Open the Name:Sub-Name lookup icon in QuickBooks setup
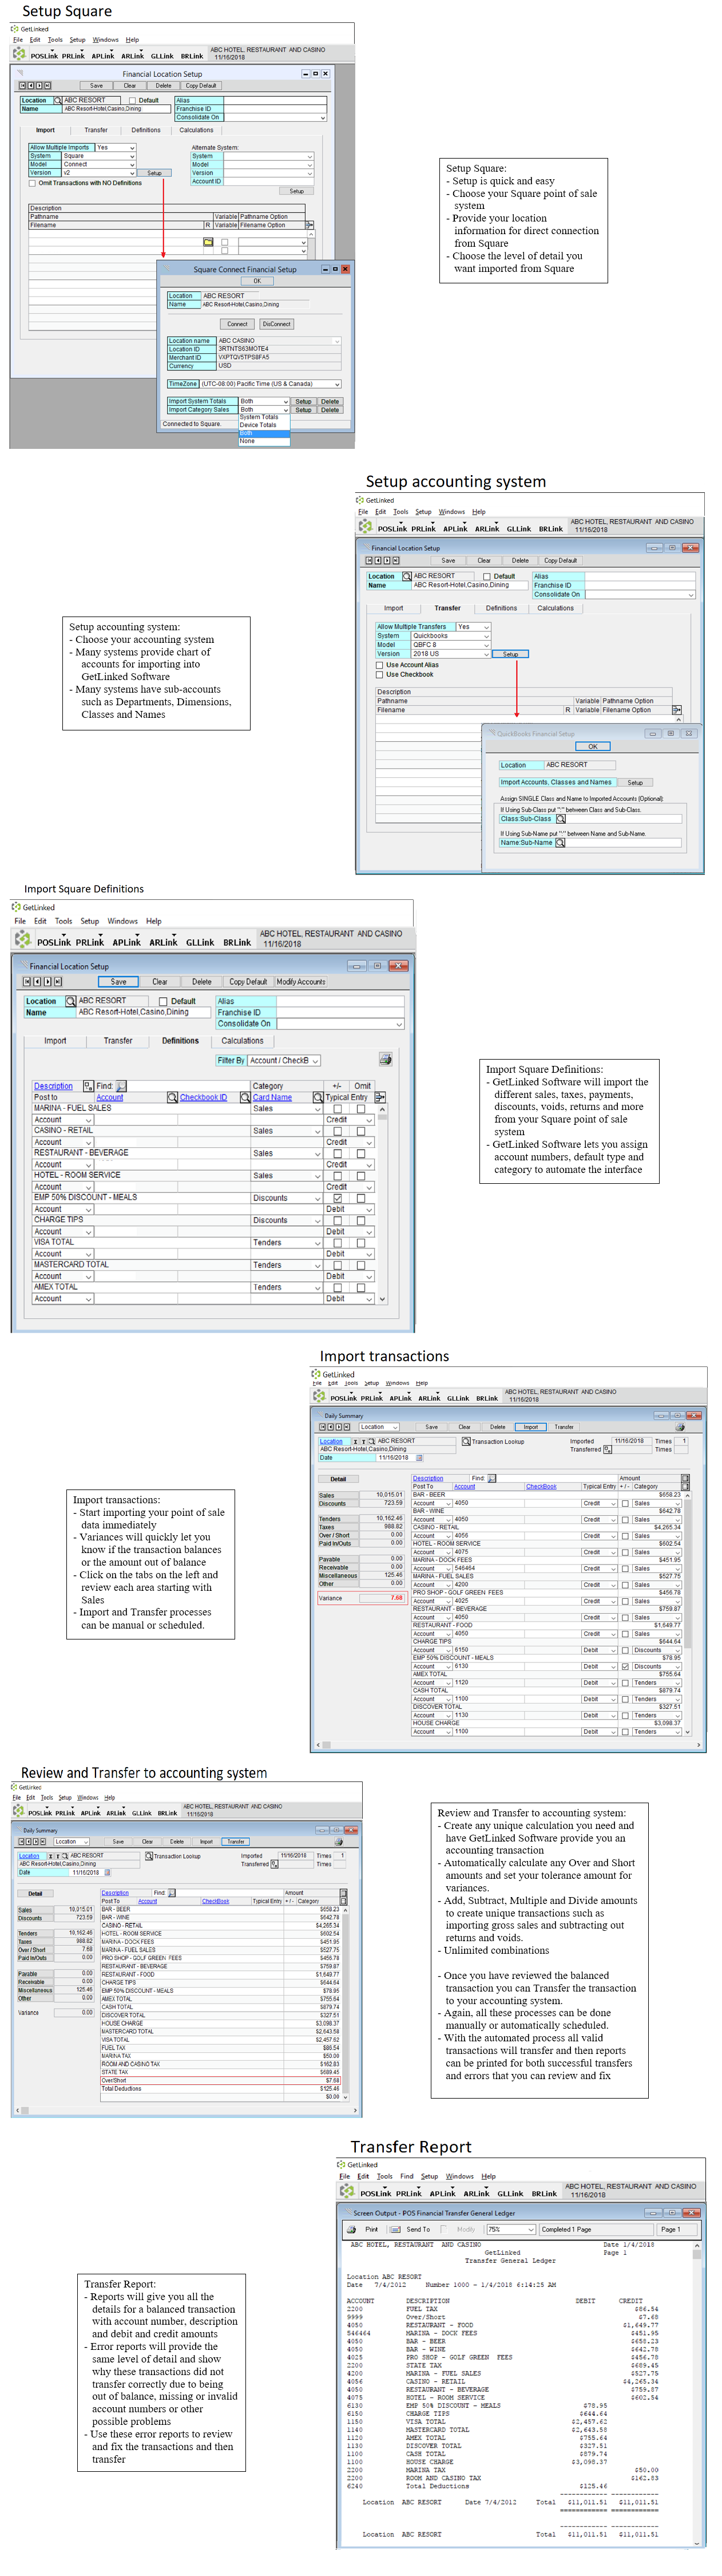Image resolution: width=722 pixels, height=2576 pixels. click(560, 842)
